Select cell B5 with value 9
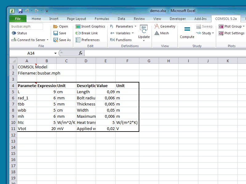The image size is (246, 184). 46,92
